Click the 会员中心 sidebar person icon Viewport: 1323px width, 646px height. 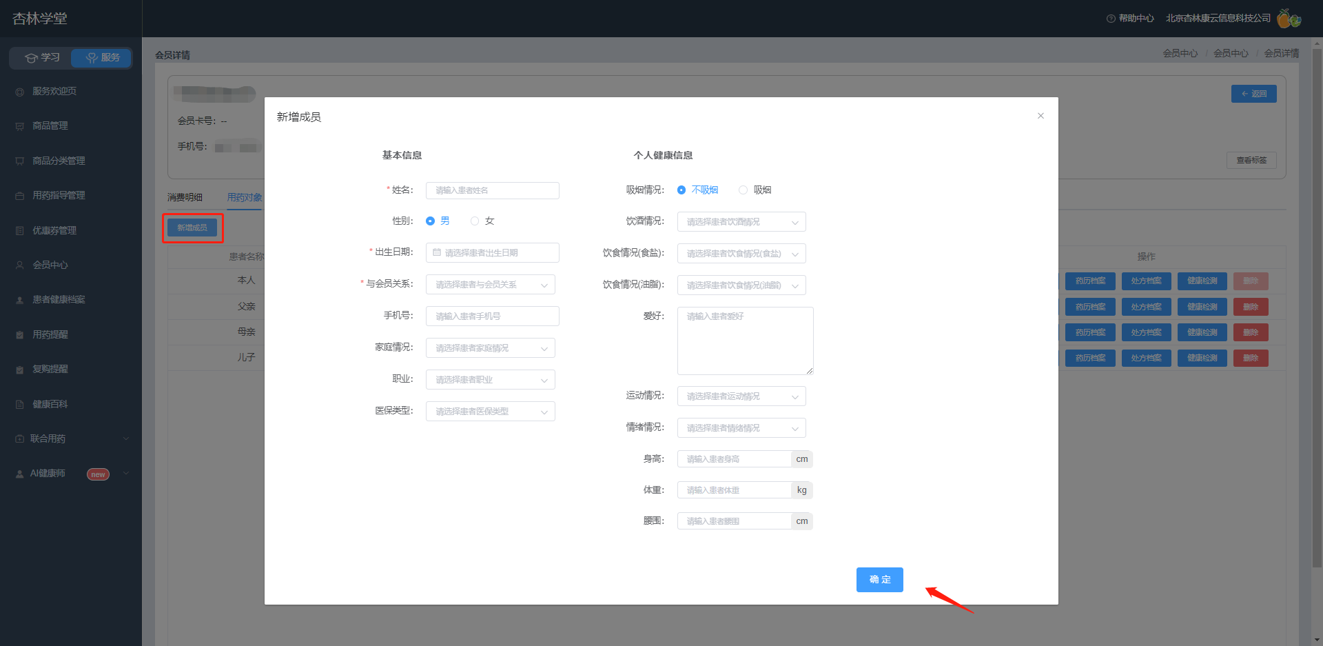tap(20, 265)
